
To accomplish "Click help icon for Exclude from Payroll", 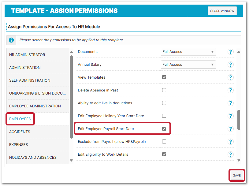I will pos(230,142).
